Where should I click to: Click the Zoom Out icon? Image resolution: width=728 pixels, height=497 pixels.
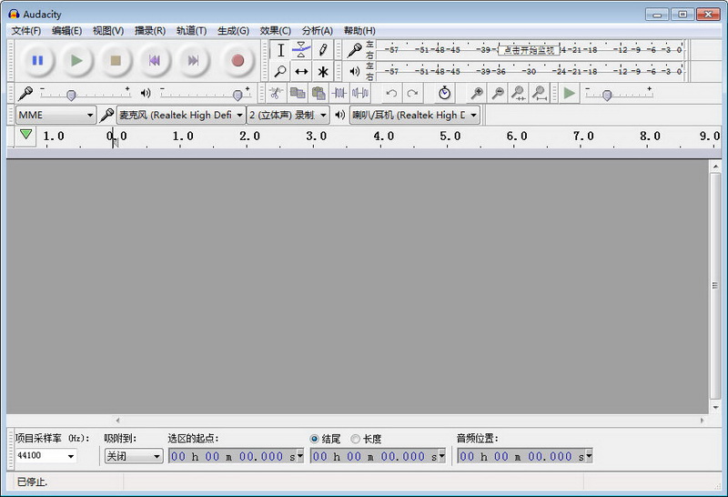coord(498,94)
